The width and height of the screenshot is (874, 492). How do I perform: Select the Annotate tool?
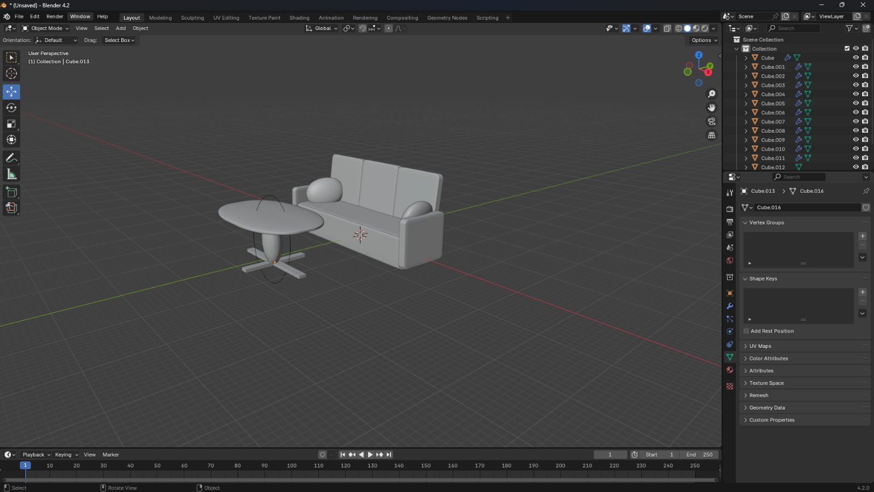tap(11, 158)
